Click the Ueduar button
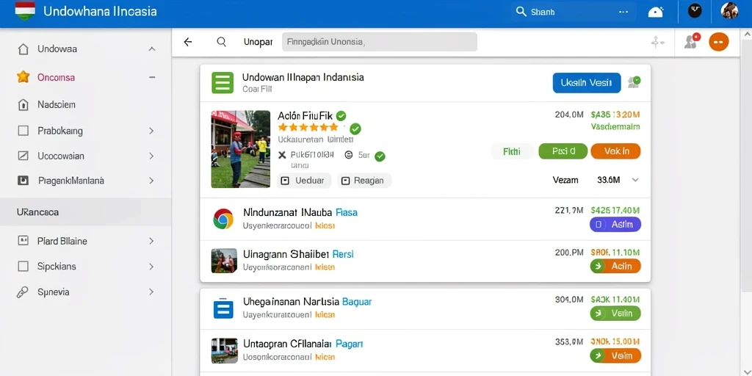This screenshot has height=376, width=752. [305, 181]
